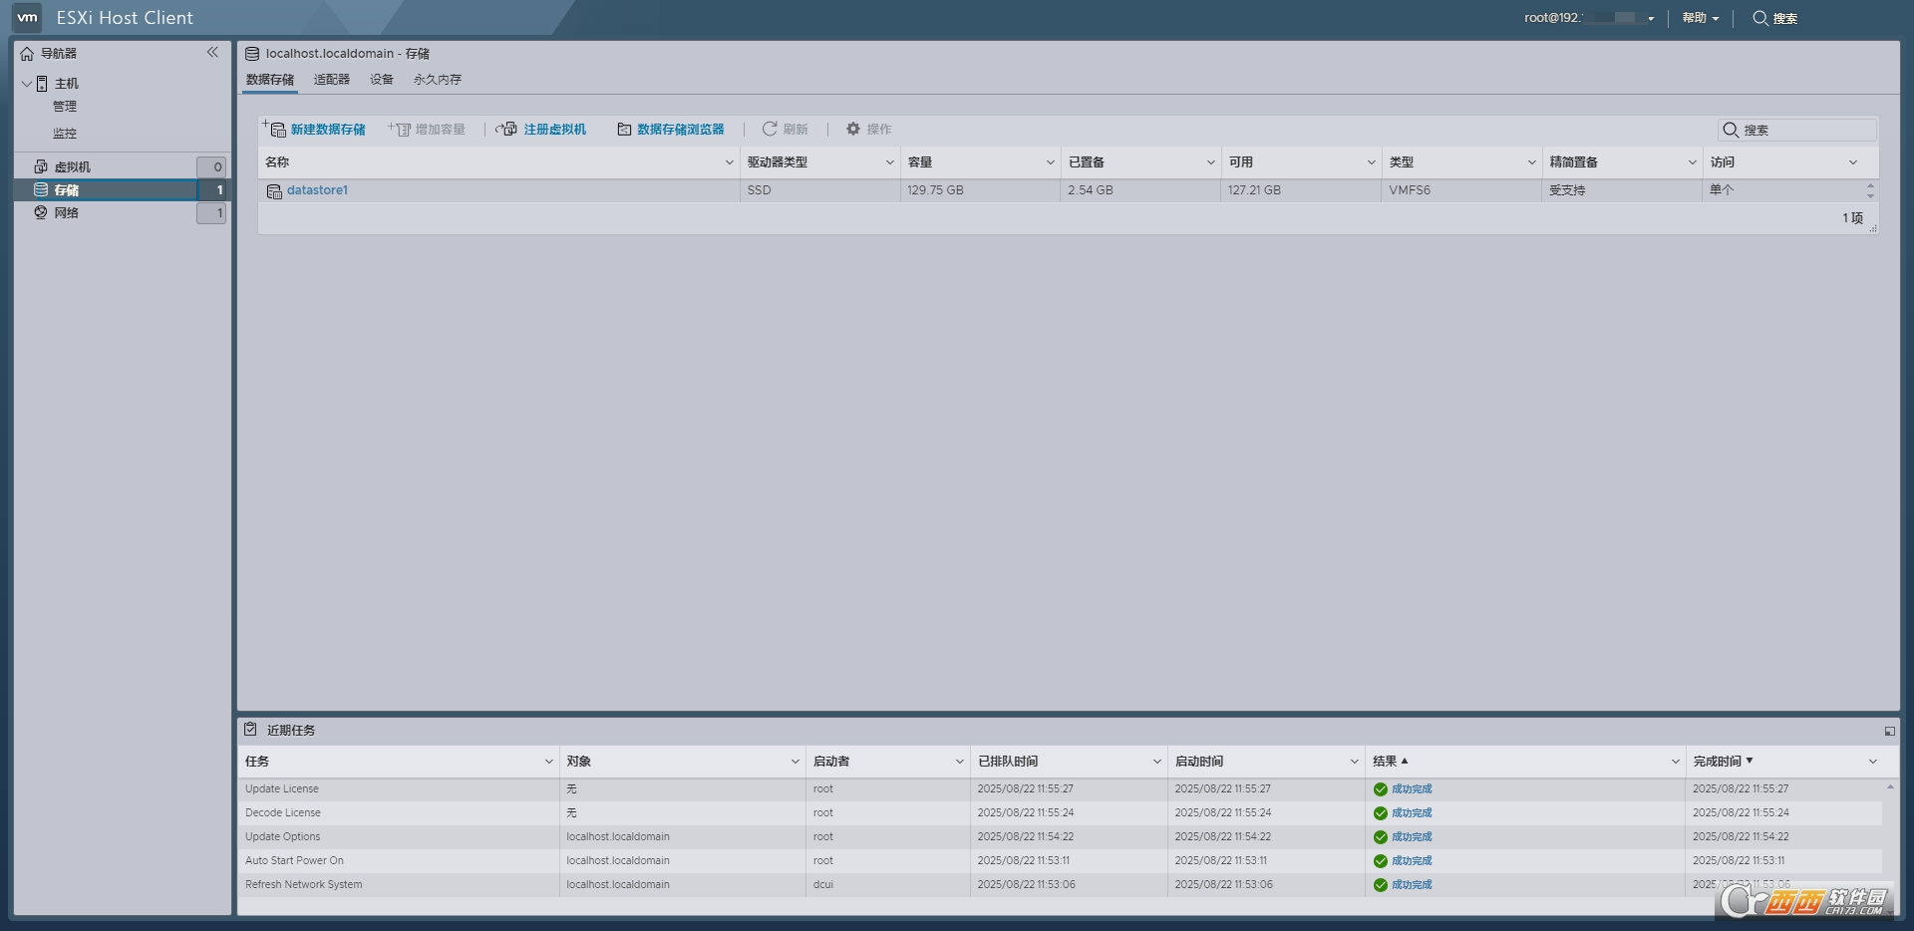Viewport: 1914px width, 931px height.
Task: Open the root user dropdown menu
Action: [x=1589, y=18]
